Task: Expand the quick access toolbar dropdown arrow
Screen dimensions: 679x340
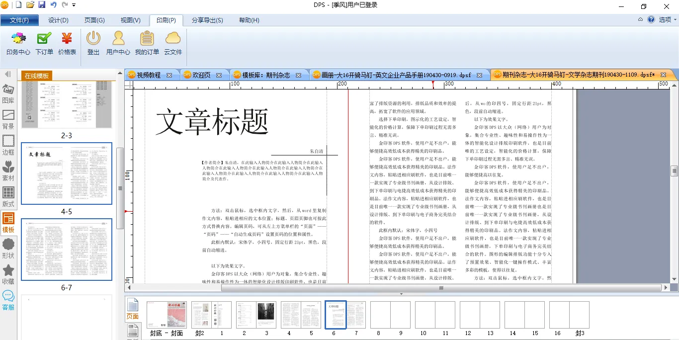Action: click(x=74, y=5)
